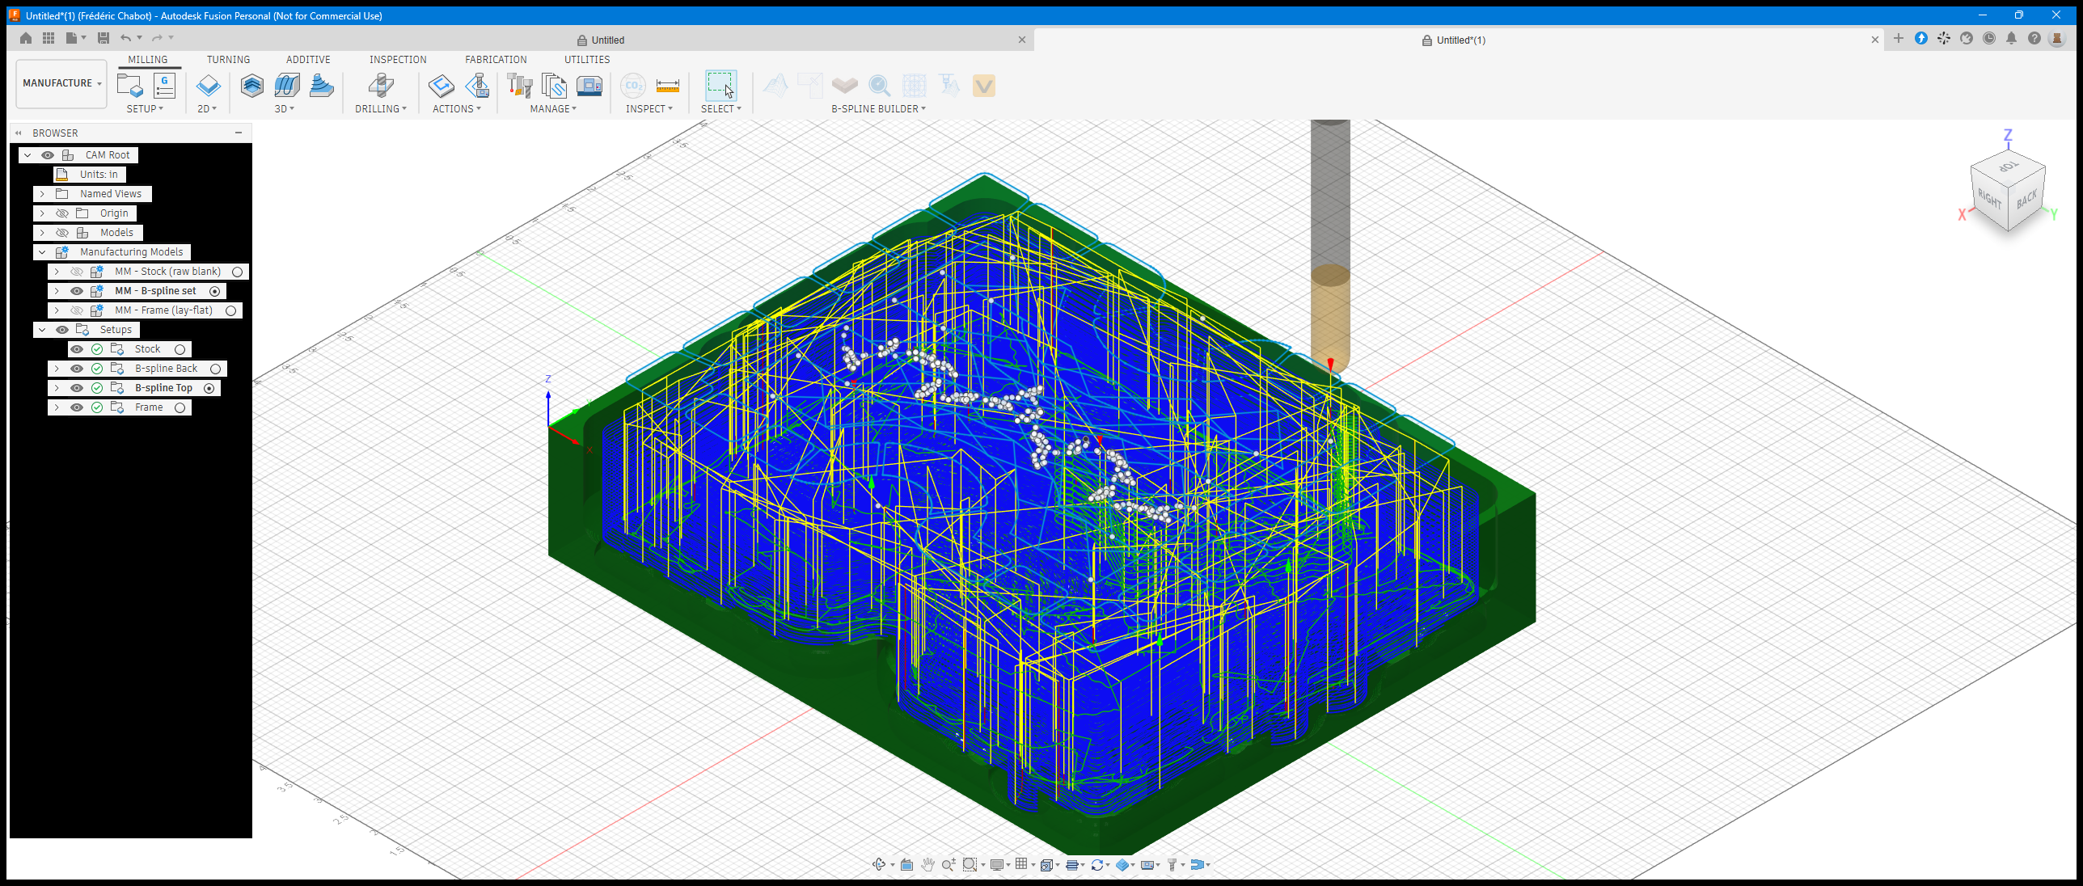Show the MM - Frame (lay-flat) model

[77, 310]
